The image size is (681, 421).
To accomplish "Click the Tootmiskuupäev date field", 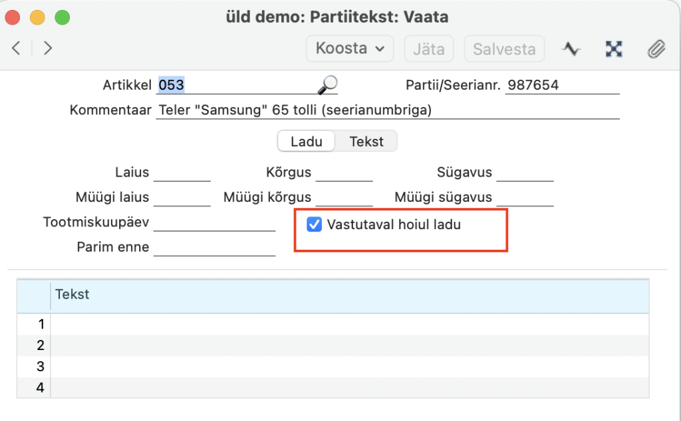I will [213, 222].
